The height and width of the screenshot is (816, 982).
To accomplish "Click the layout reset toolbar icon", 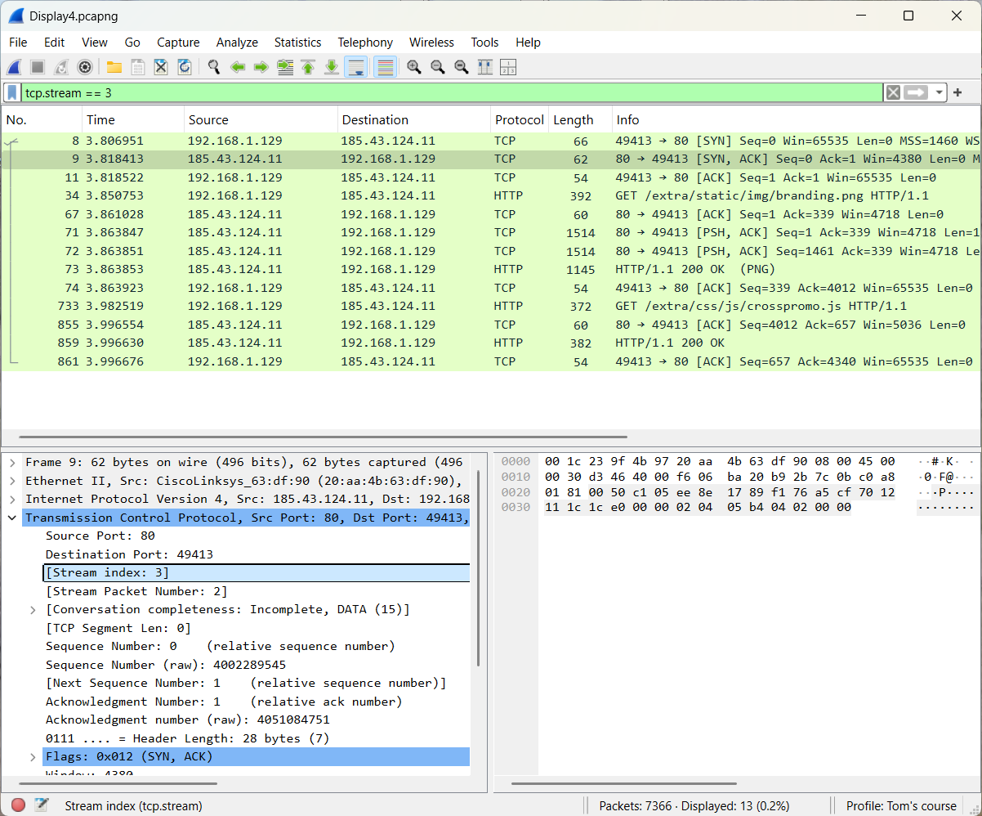I will tap(508, 67).
